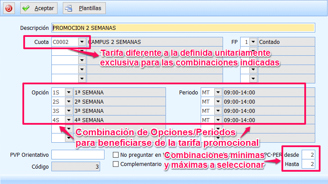Open the Opción 1S dropdown arrow
The height and width of the screenshot is (184, 328).
pyautogui.click(x=68, y=92)
